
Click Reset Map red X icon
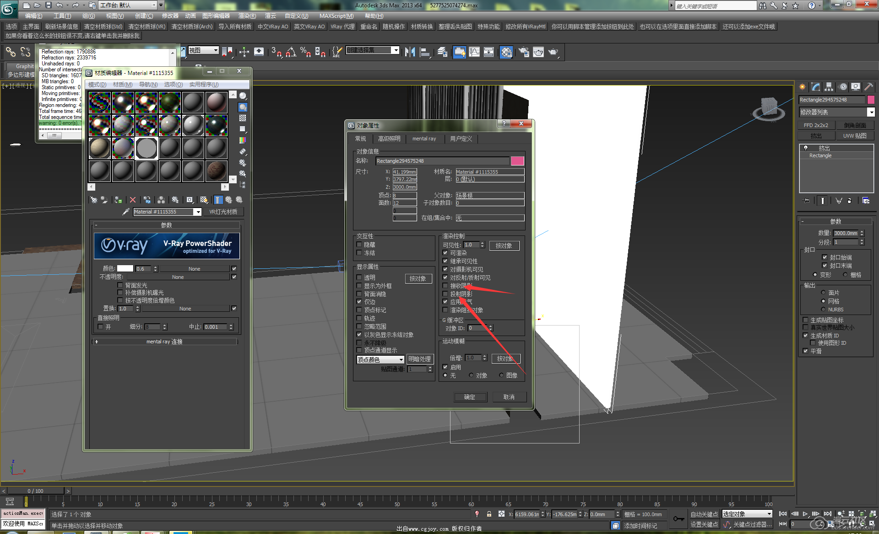tap(133, 200)
